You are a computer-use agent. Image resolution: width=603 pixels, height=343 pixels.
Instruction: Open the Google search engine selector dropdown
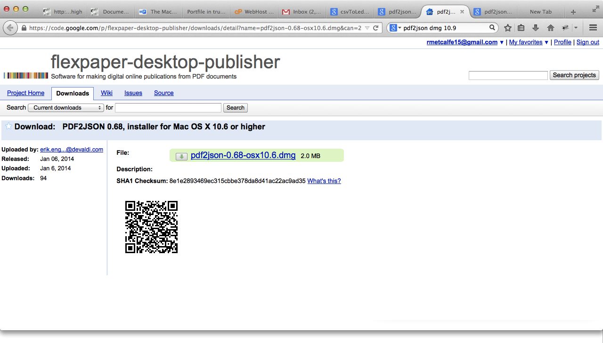[x=396, y=28]
